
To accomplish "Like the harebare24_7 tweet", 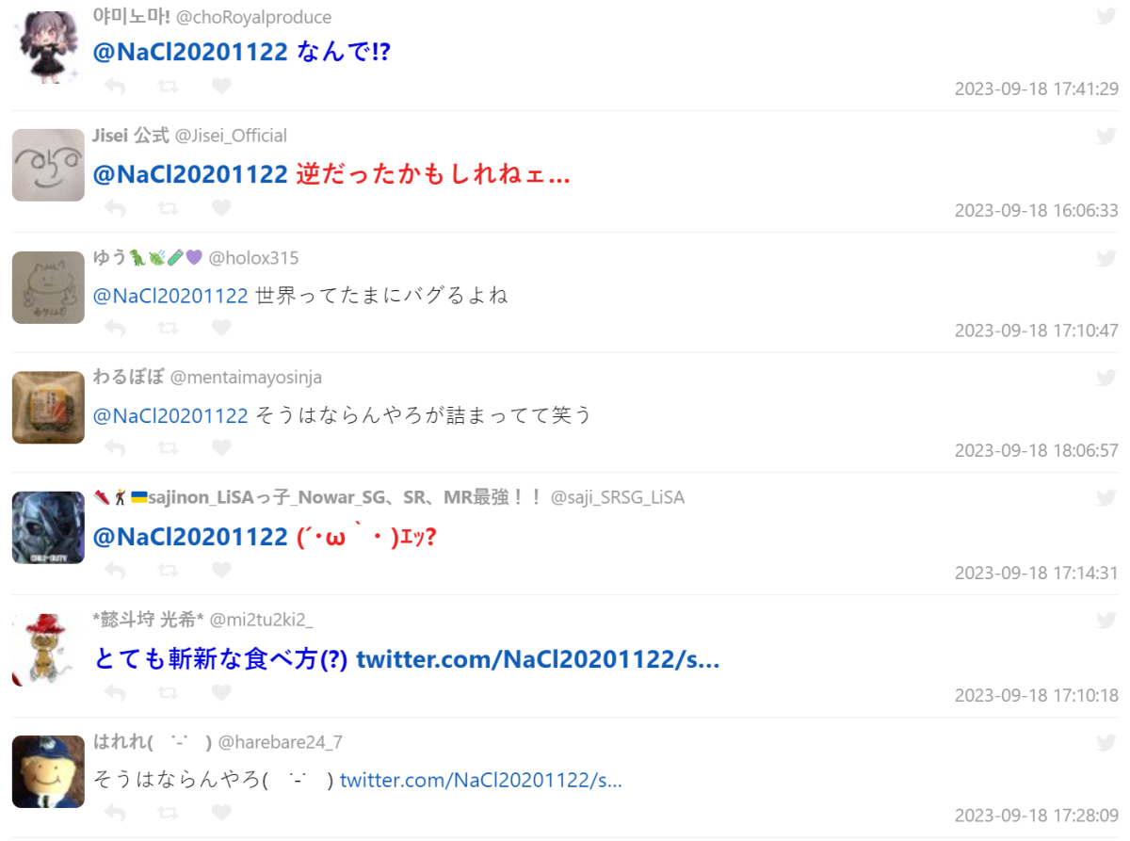I will click(x=221, y=813).
